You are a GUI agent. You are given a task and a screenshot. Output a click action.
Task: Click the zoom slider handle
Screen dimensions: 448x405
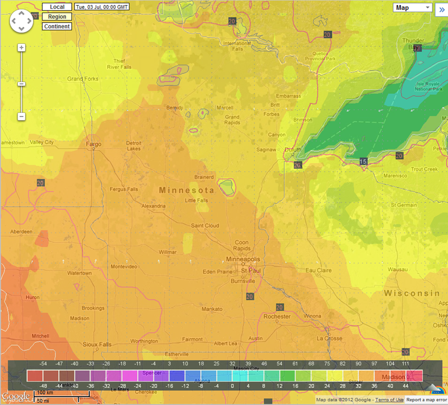[22, 84]
